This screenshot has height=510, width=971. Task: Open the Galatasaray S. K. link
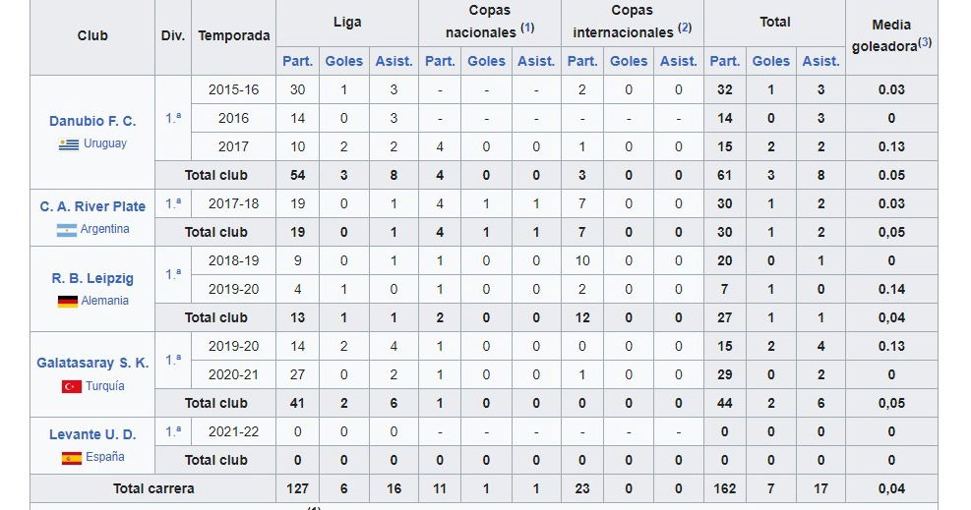click(x=92, y=363)
